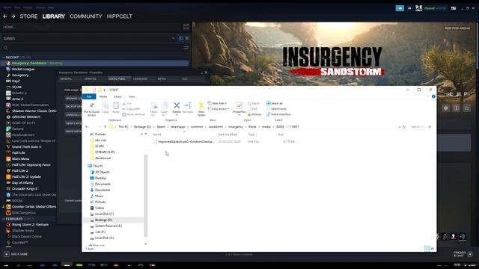Click ADD A GAME in Steam
The image size is (479, 269).
(16, 254)
